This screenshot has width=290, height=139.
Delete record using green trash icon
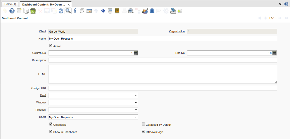33,11
